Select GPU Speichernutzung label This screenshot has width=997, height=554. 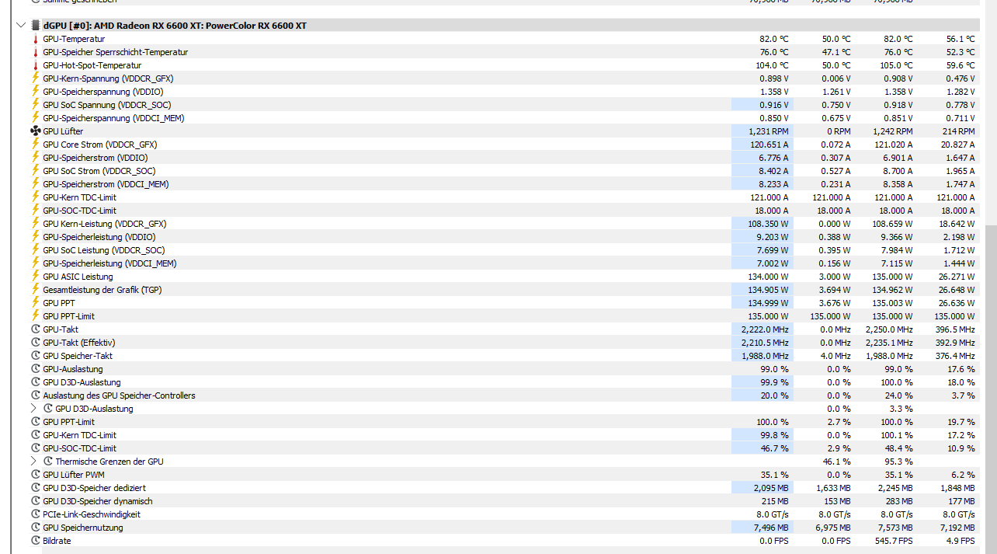click(x=82, y=528)
